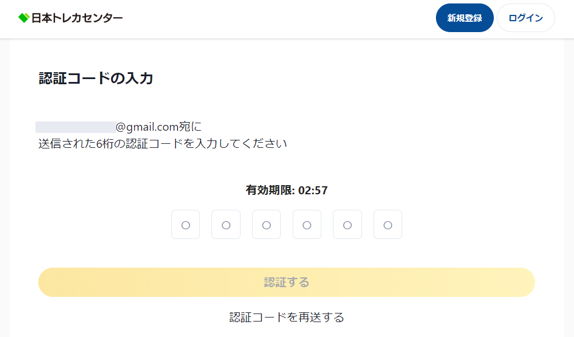Open the 日本トレカセンター home link text

[77, 18]
